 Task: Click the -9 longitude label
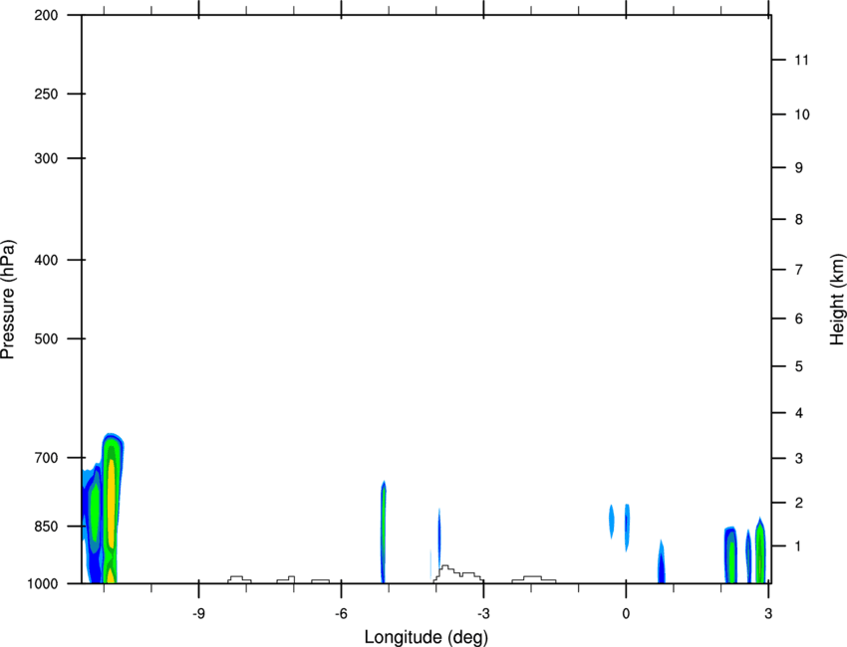198,613
